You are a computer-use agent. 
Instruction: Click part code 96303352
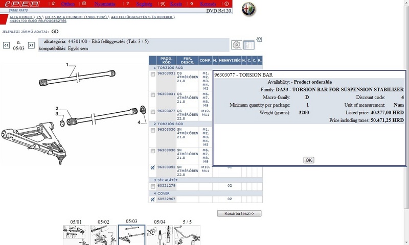point(166,167)
